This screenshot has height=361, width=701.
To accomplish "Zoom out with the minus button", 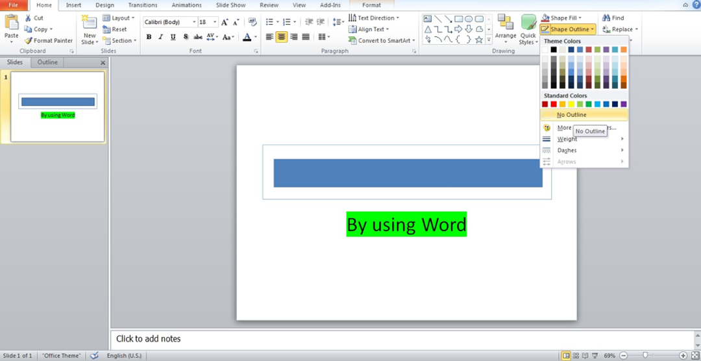I will [x=623, y=356].
